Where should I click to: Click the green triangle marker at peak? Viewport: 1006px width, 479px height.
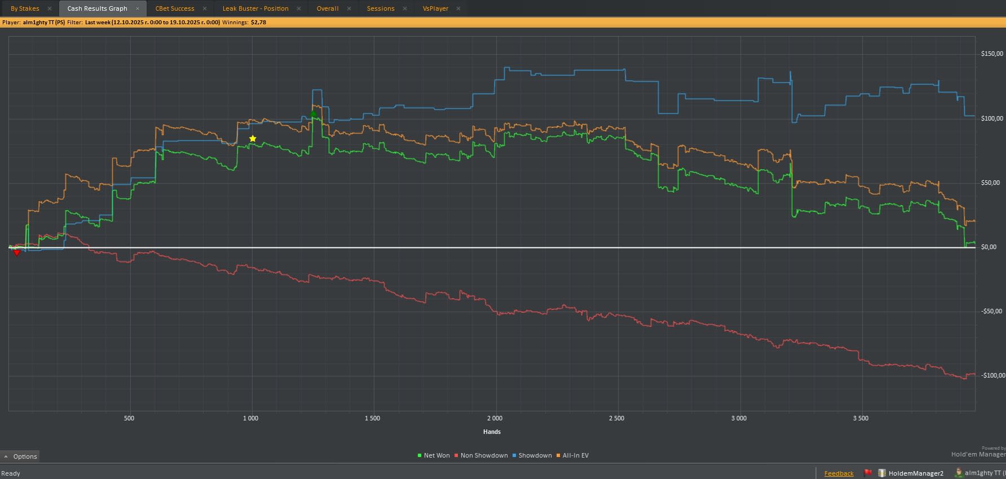(313, 114)
